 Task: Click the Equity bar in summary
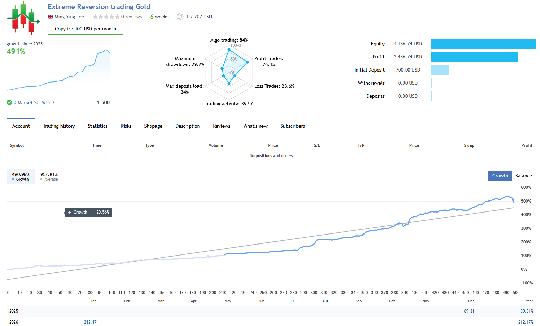coord(483,44)
